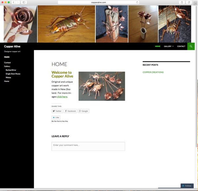Show all tabs using tab overview icon
Screen dimensions: 198x191
tap(189, 2)
